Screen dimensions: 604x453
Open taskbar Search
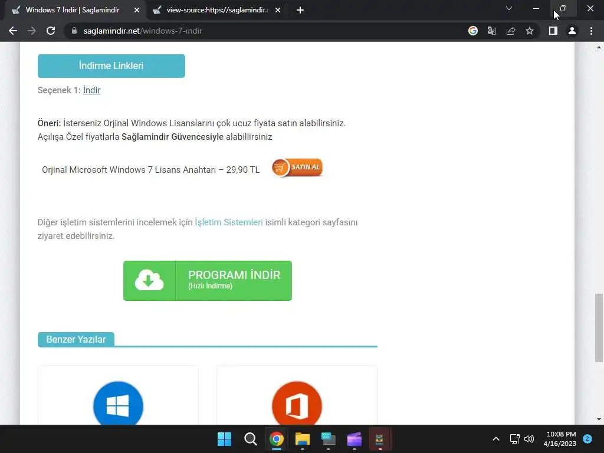point(250,439)
